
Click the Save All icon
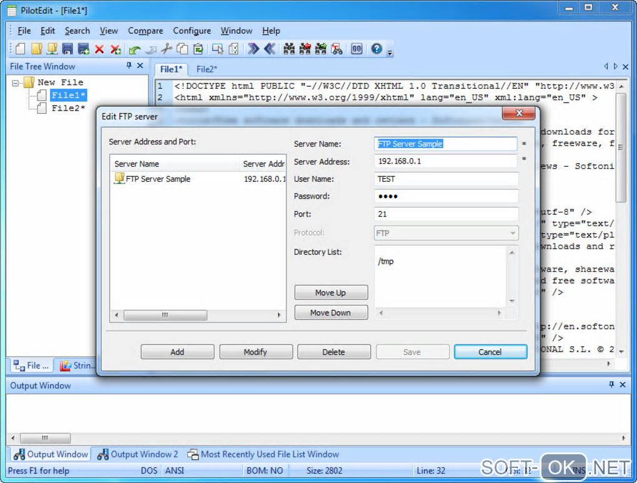(84, 49)
